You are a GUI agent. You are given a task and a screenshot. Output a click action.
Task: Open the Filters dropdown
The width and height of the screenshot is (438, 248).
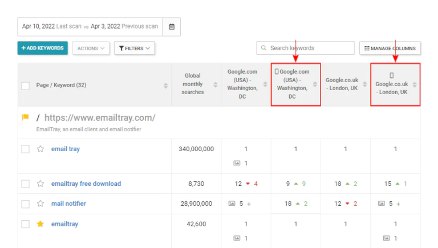[135, 48]
